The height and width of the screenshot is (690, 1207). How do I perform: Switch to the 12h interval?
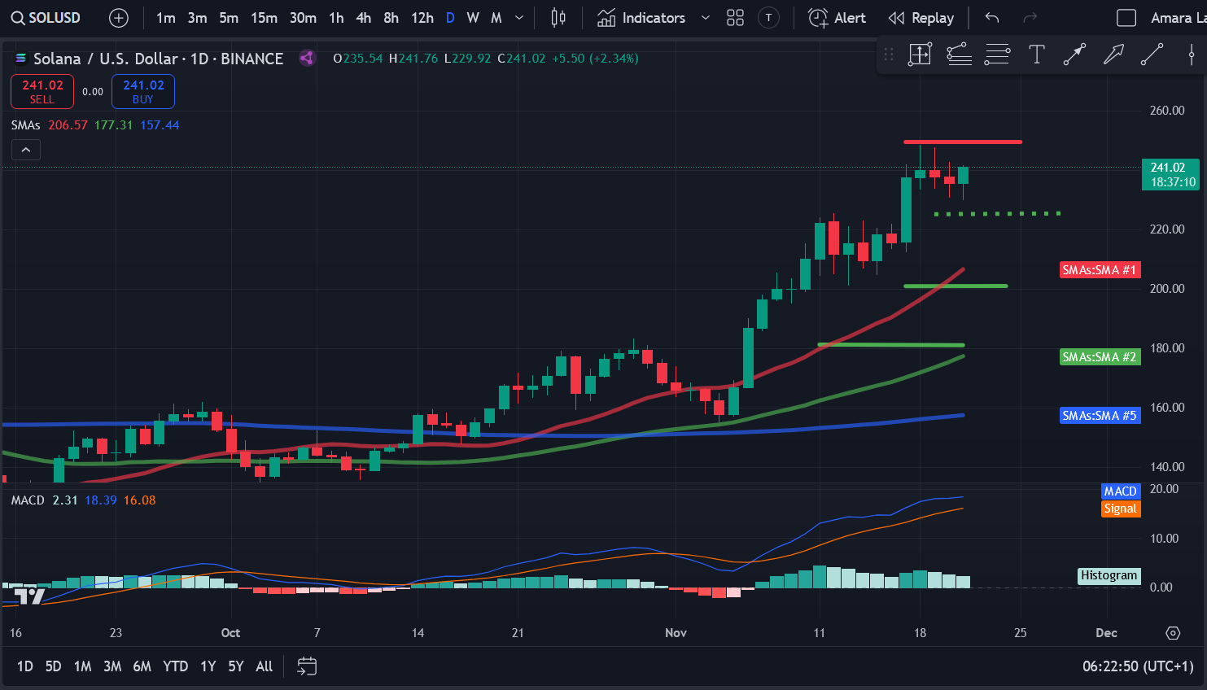(x=422, y=18)
